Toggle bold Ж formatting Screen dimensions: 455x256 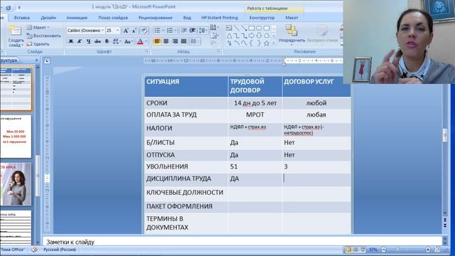click(x=71, y=41)
